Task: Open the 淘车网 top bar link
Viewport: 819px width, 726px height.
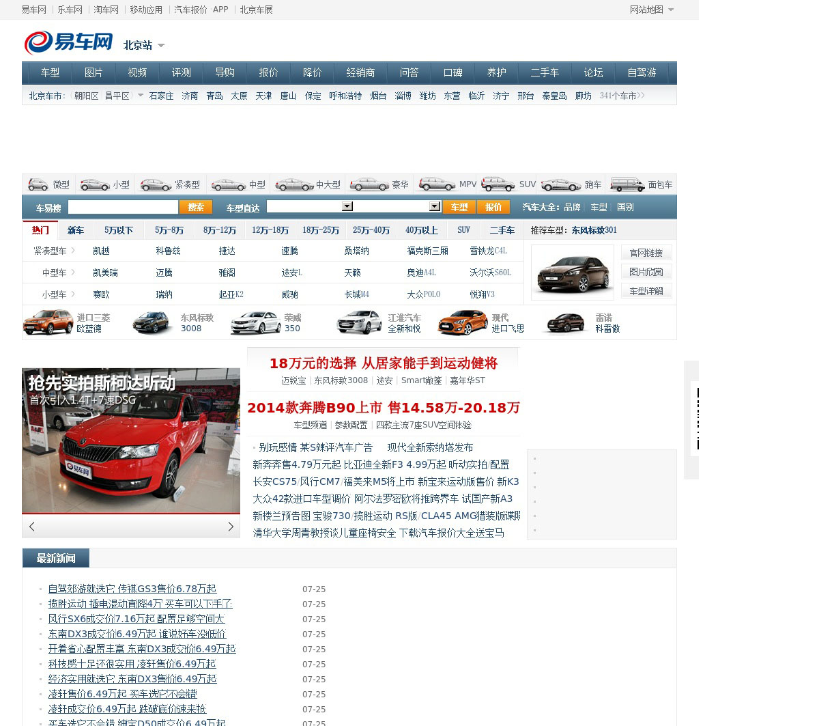Action: (x=106, y=10)
